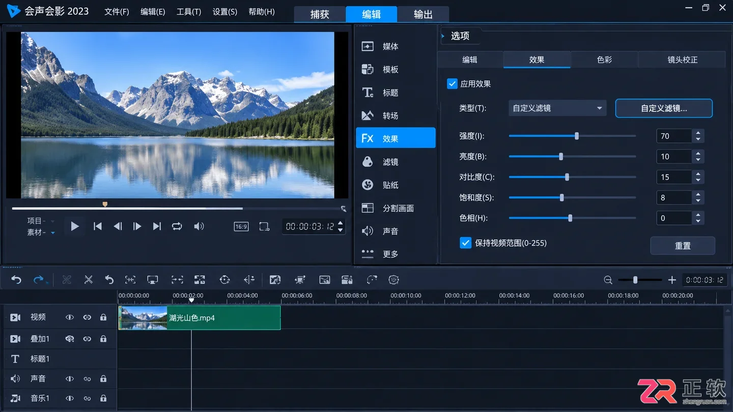This screenshot has height=412, width=733.
Task: Open the 声音 sound panel
Action: coord(396,231)
